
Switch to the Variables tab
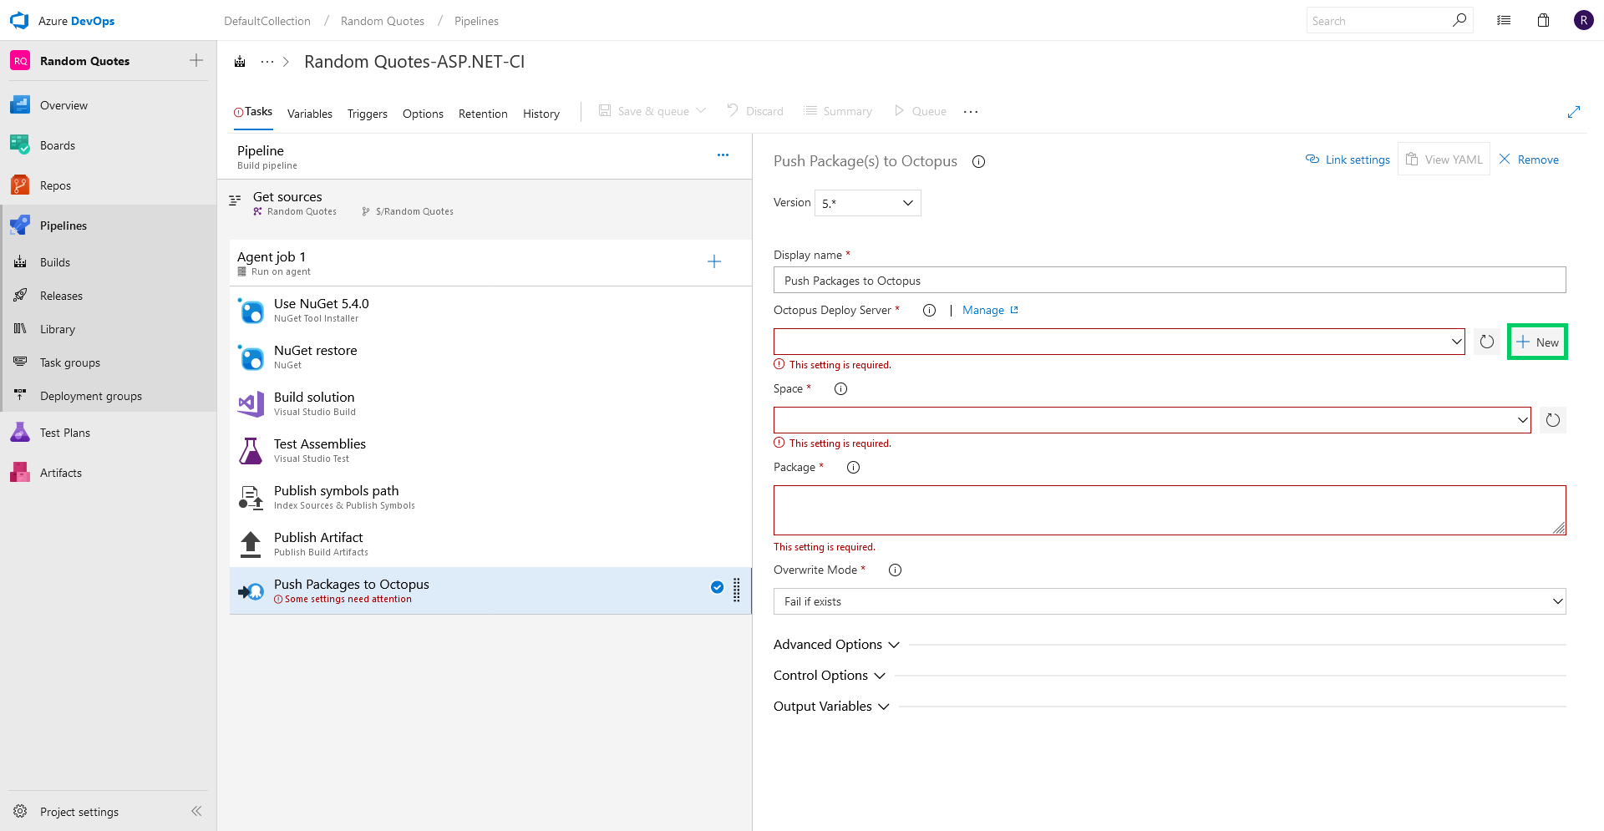(310, 114)
